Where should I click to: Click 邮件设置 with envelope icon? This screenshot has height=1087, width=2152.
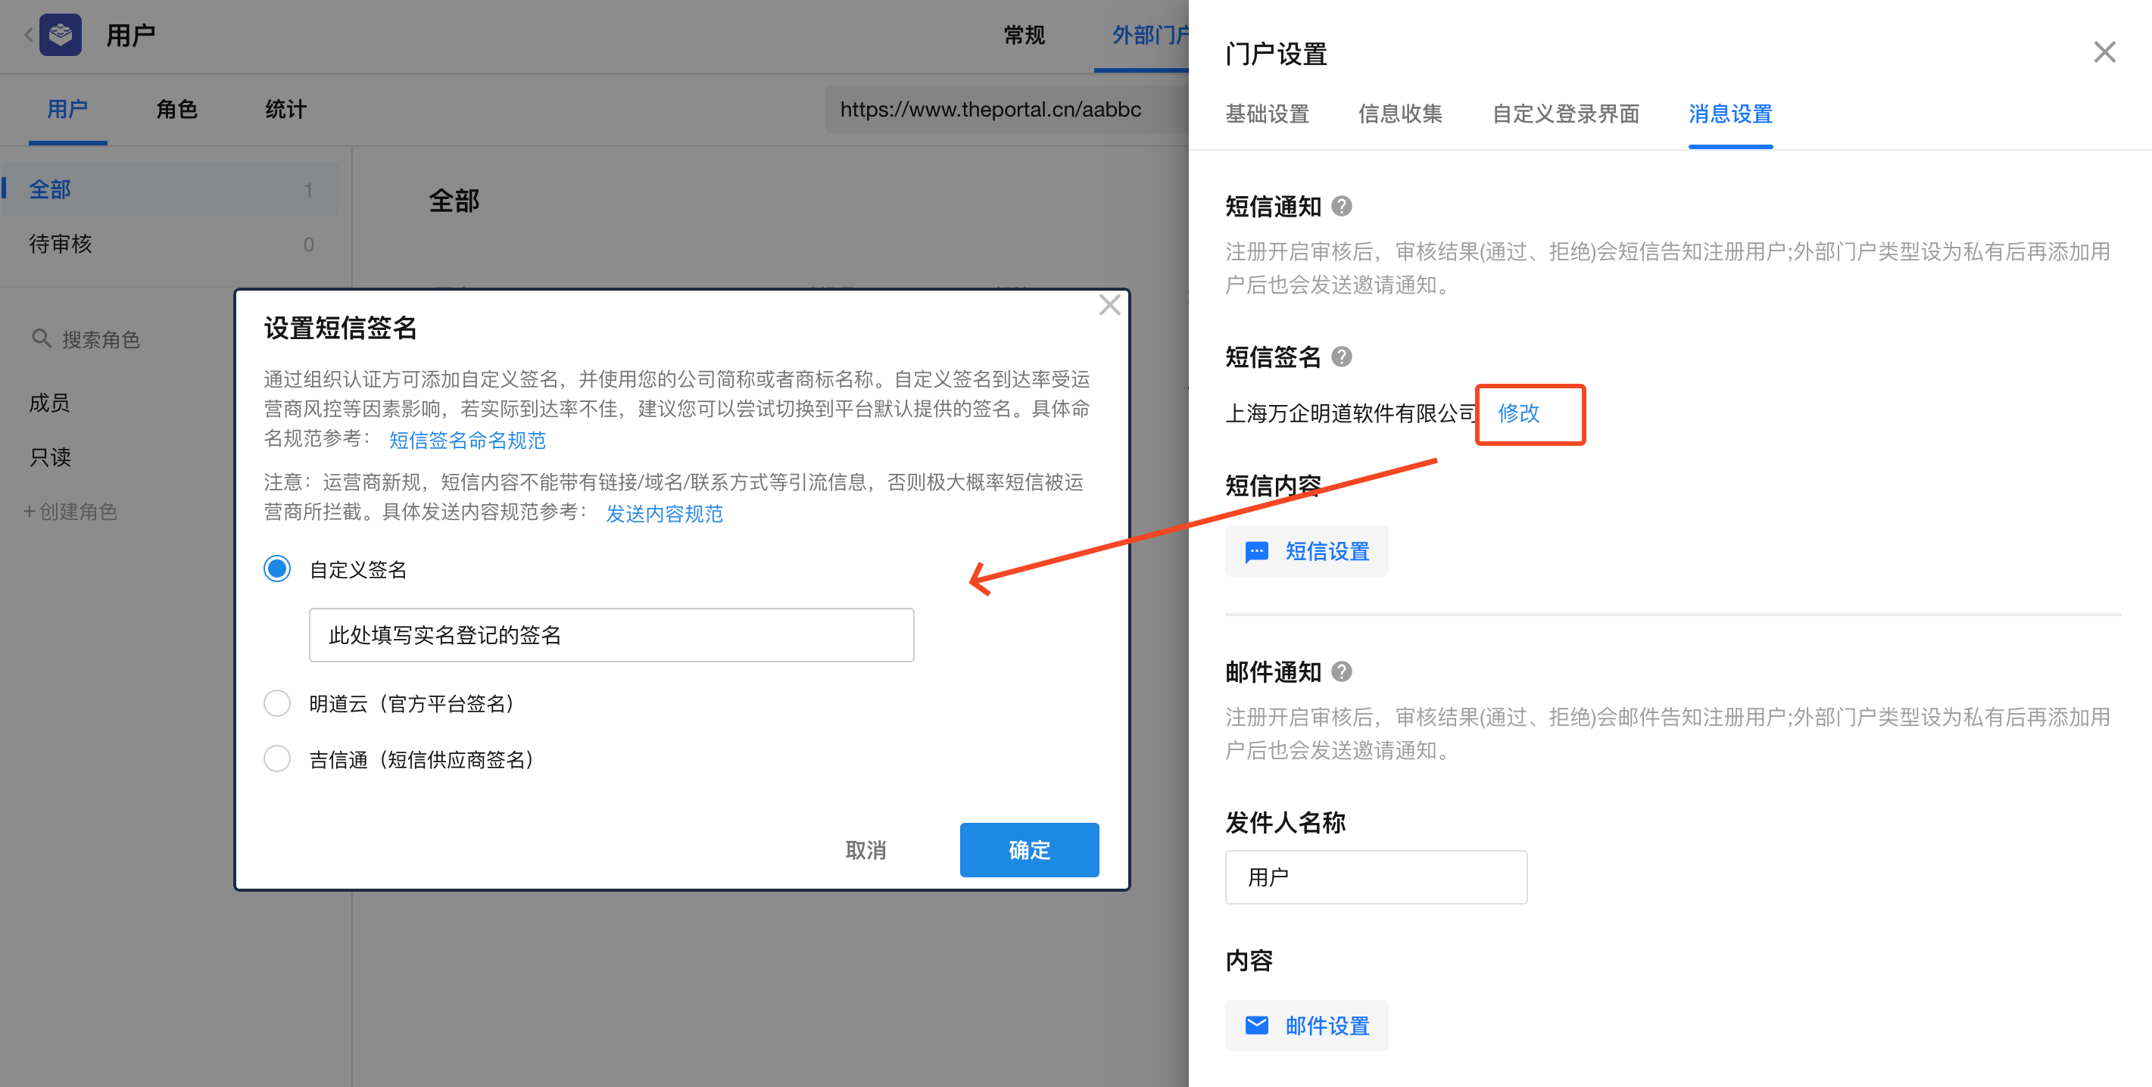coord(1307,1025)
